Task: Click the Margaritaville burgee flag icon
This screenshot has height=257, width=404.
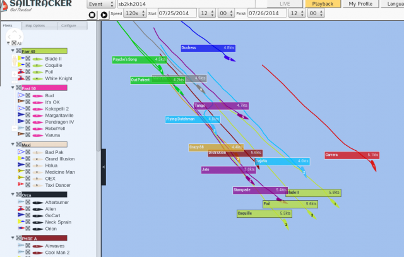Action: 21,115
